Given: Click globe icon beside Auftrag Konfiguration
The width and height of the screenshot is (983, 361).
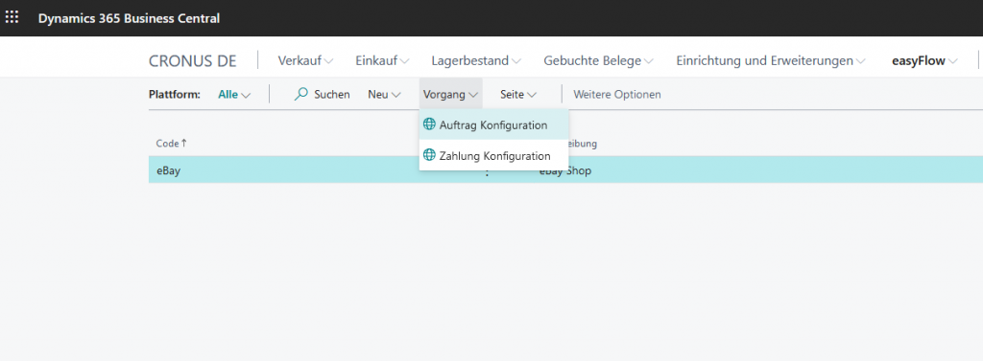Looking at the screenshot, I should [x=429, y=124].
